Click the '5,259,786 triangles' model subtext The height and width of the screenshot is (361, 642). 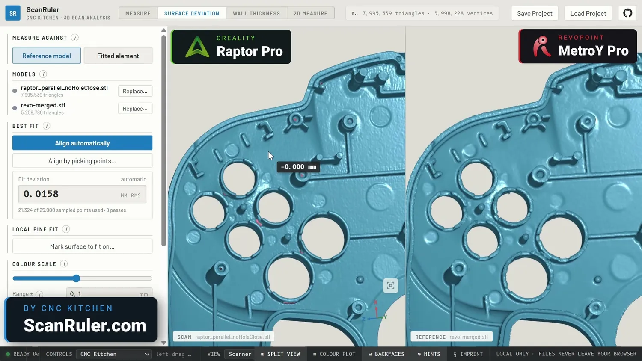42,112
